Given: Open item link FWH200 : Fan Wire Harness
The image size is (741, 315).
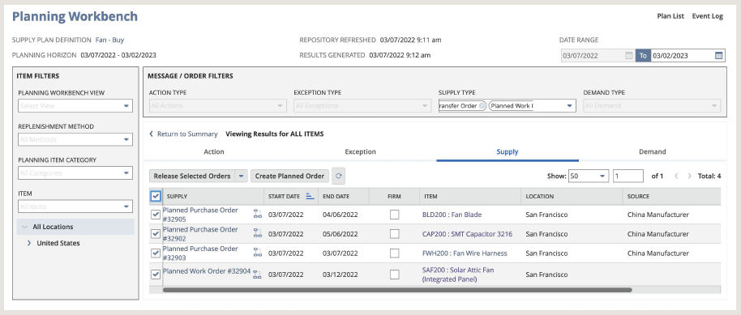Looking at the screenshot, I should (465, 253).
